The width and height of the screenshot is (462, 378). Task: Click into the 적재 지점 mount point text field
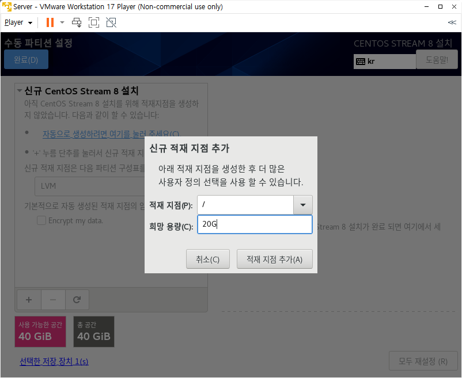click(x=245, y=205)
